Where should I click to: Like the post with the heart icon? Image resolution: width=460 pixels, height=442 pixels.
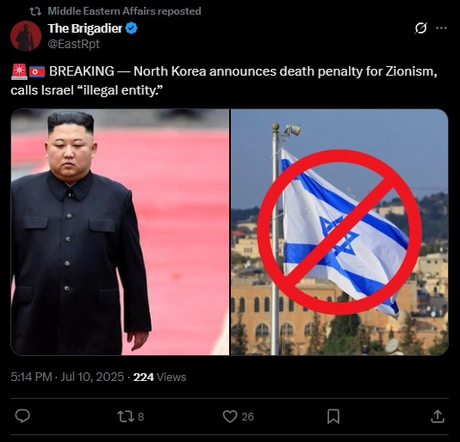click(x=230, y=416)
